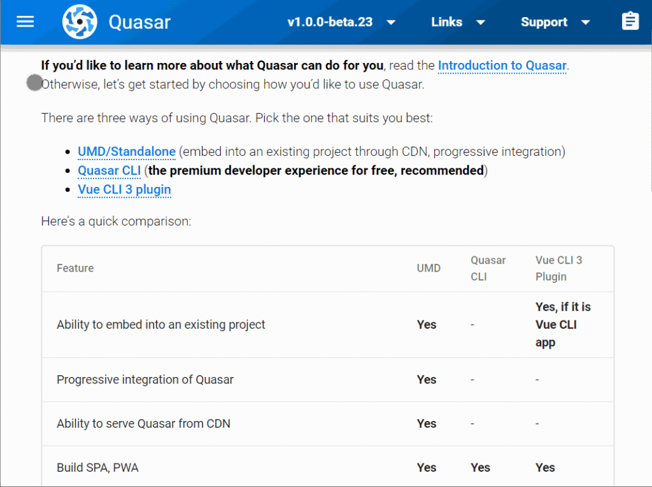Image resolution: width=652 pixels, height=487 pixels.
Task: Open the Quasar CLI link
Action: [109, 171]
